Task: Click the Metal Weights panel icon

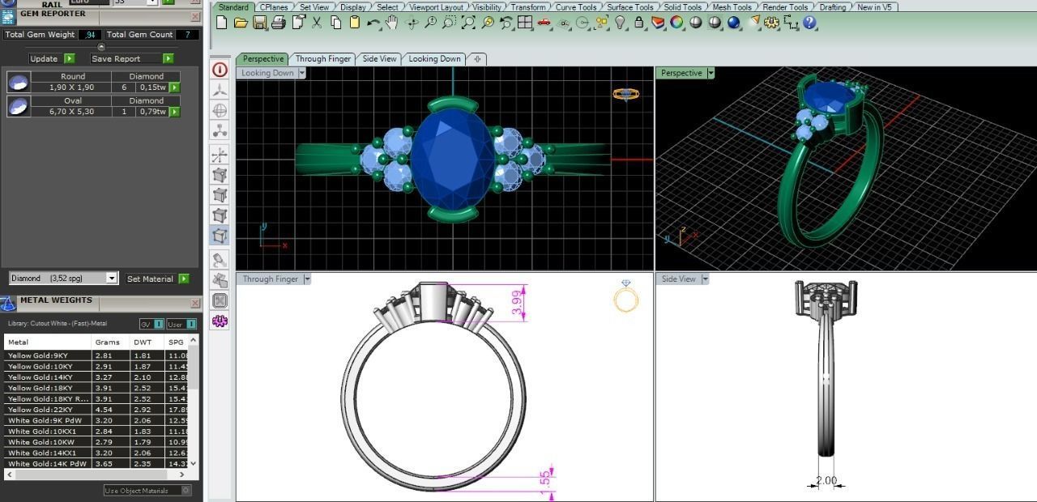Action: [8, 303]
